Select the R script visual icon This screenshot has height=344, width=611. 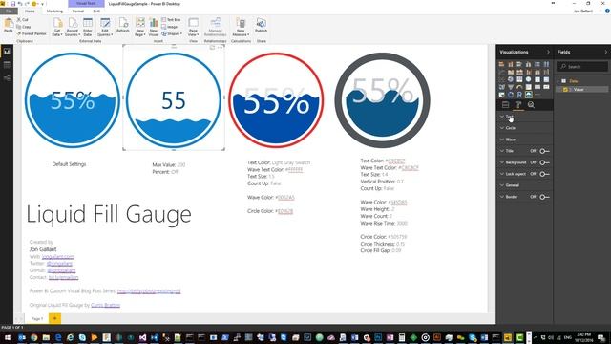point(519,95)
